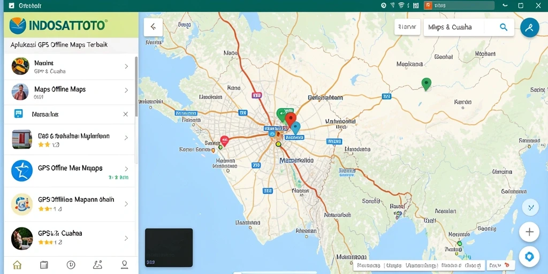Open the circular clock icon in the bottom navigation
548x274 pixels.
[x=71, y=265]
